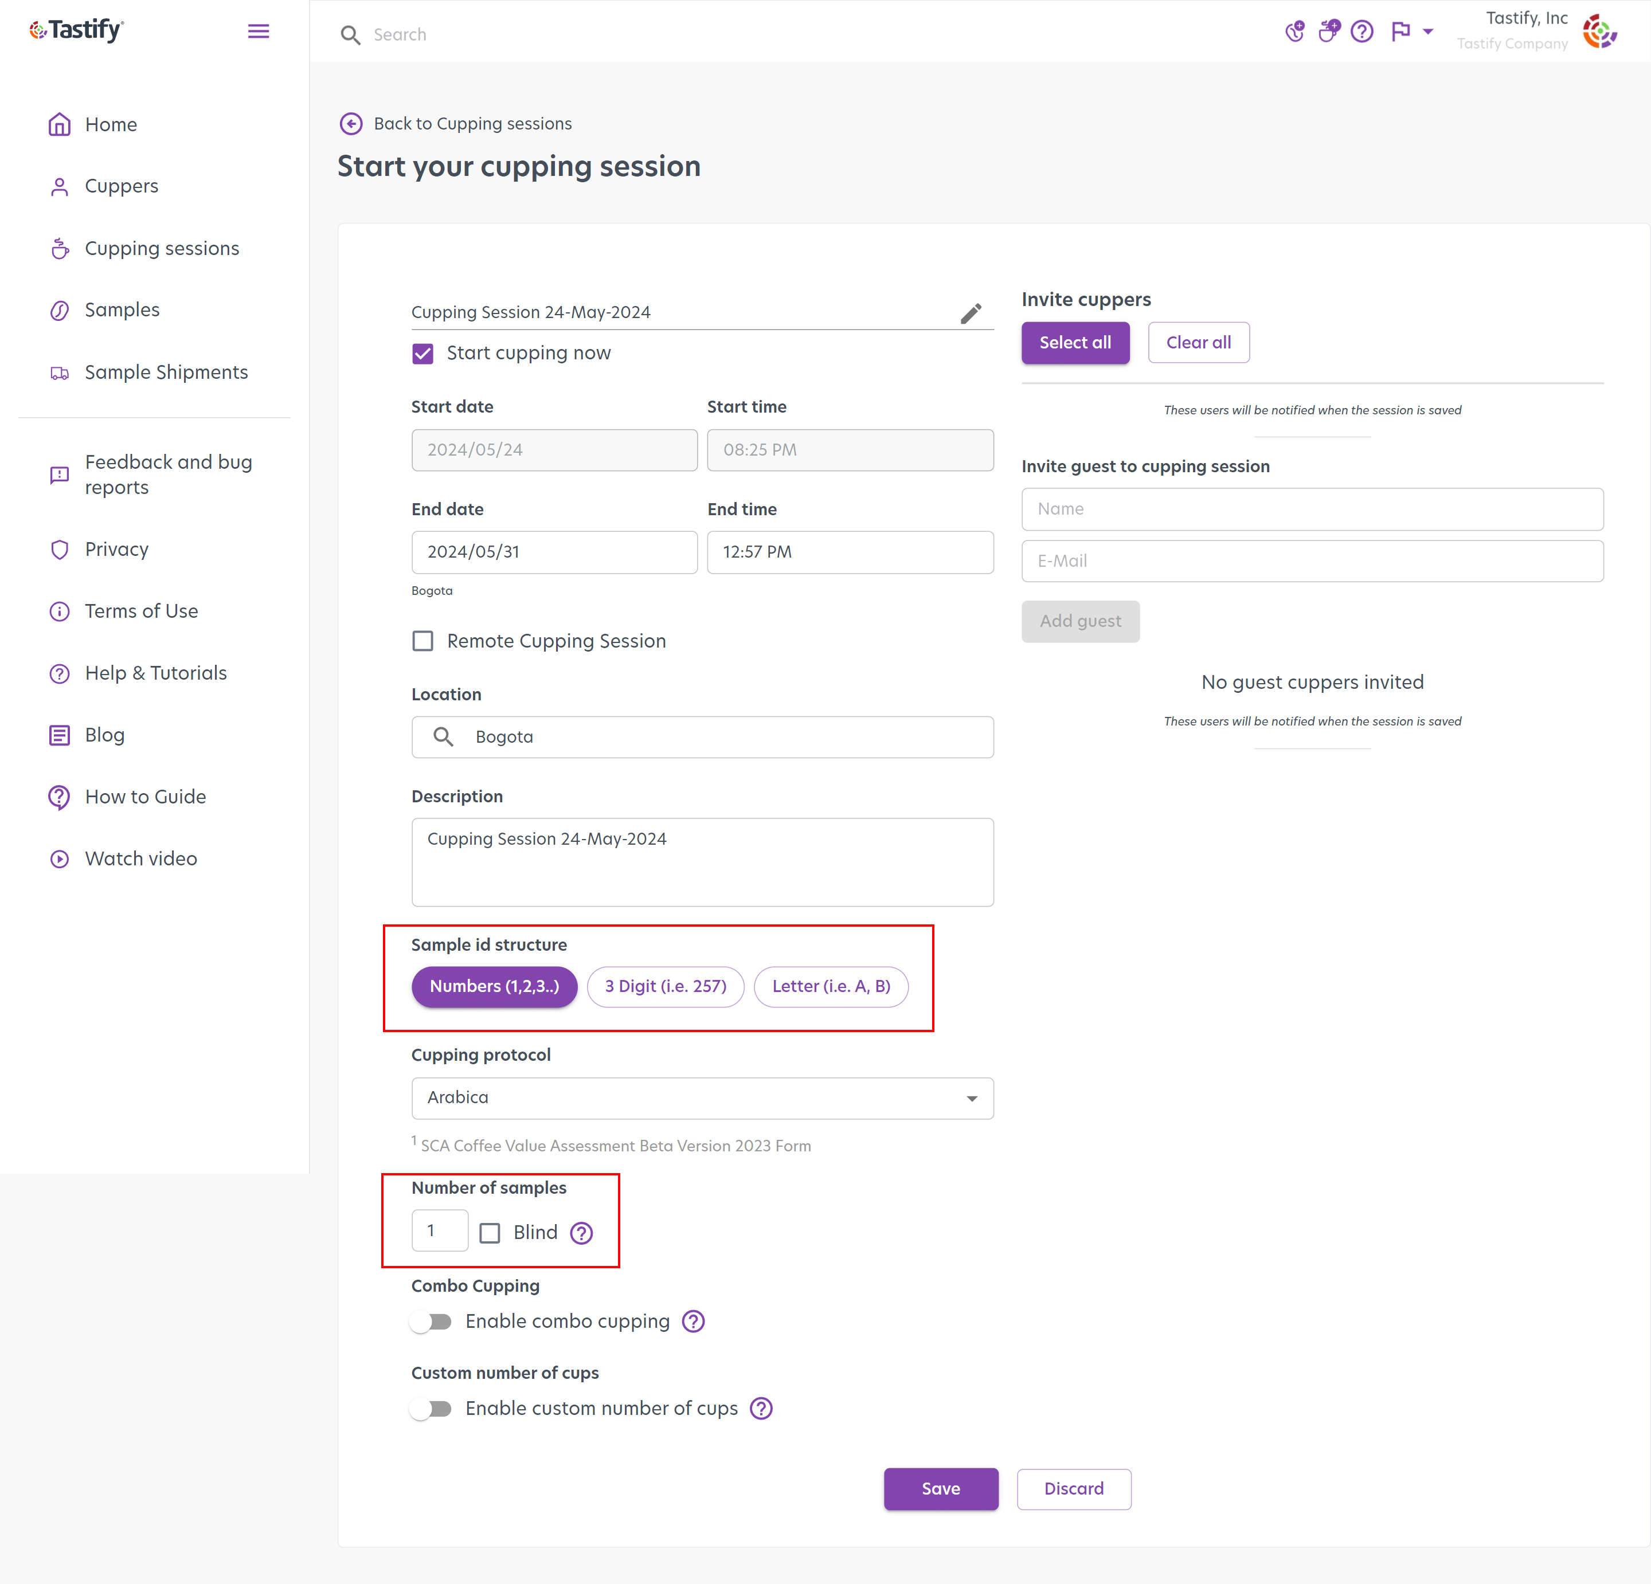
Task: Enable Remote Cupping Session
Action: [x=422, y=640]
